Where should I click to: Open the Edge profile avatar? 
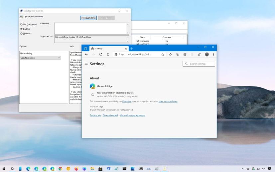206,55
